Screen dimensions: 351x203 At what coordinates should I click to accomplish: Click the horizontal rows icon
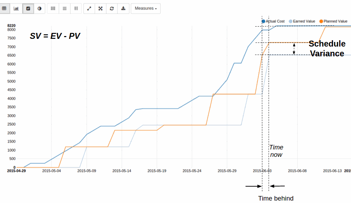coord(65,8)
